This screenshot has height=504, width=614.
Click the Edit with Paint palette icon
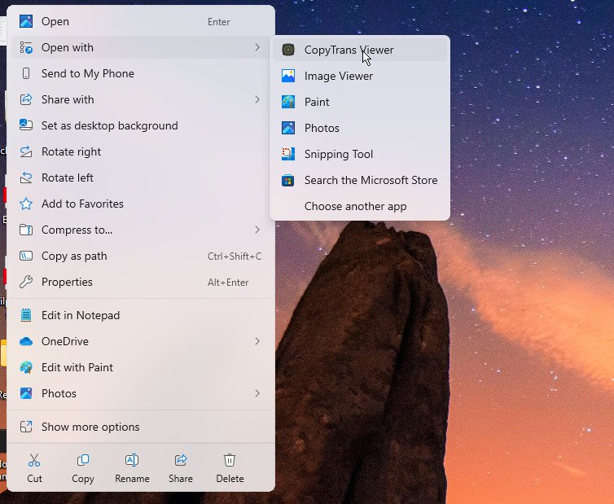point(26,367)
